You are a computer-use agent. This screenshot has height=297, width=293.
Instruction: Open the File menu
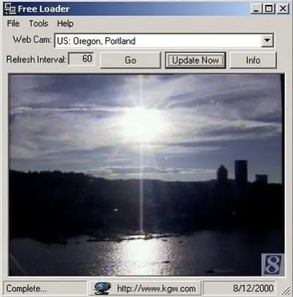[x=13, y=23]
